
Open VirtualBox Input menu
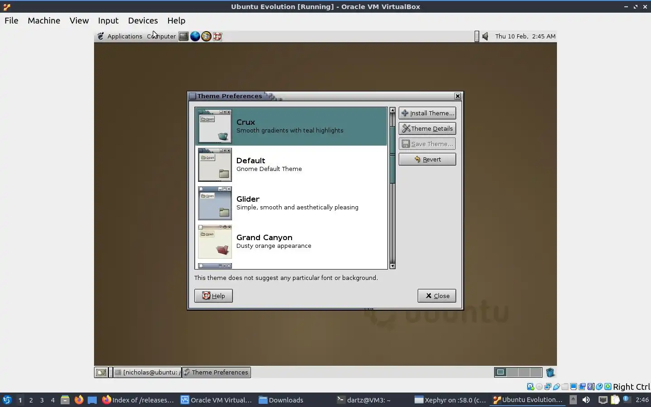(108, 20)
